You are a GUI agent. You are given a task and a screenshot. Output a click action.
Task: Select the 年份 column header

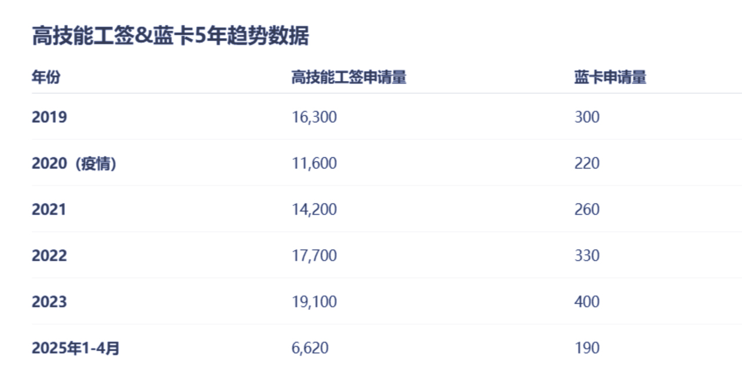coord(46,77)
